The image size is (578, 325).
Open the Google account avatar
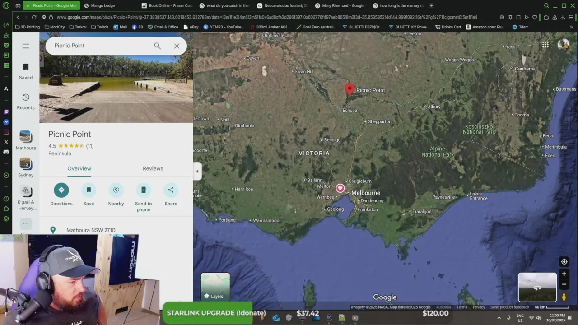click(563, 45)
